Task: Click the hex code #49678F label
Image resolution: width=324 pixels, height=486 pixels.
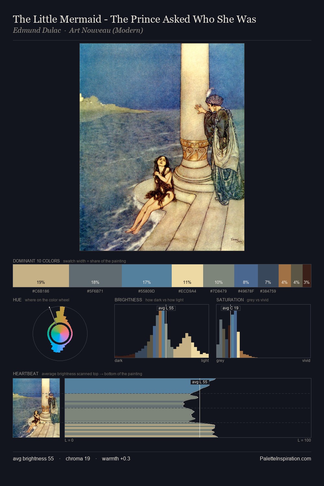Action: point(246,291)
